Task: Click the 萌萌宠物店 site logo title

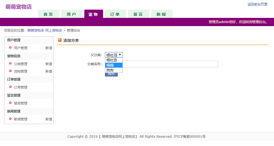Action: pos(18,7)
